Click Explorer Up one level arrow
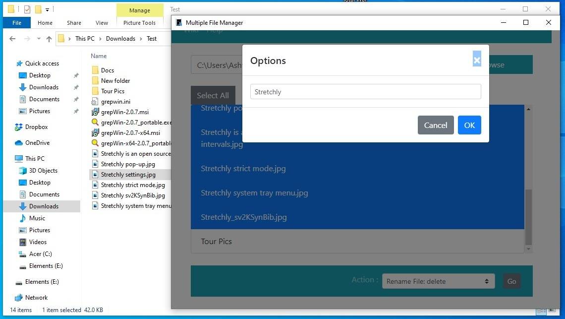 tap(49, 39)
